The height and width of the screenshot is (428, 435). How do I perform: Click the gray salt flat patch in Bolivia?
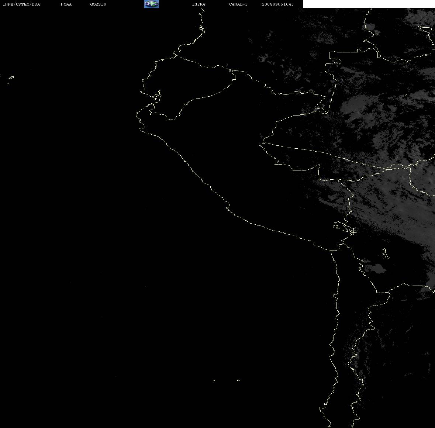pos(375,268)
